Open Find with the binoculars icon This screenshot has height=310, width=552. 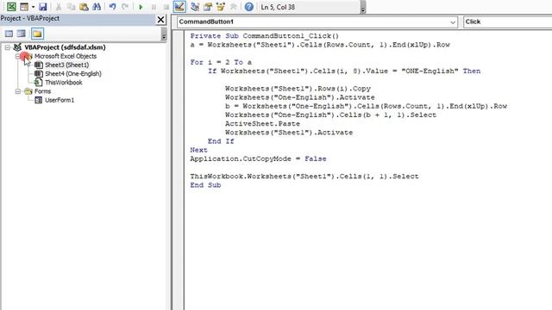click(97, 7)
